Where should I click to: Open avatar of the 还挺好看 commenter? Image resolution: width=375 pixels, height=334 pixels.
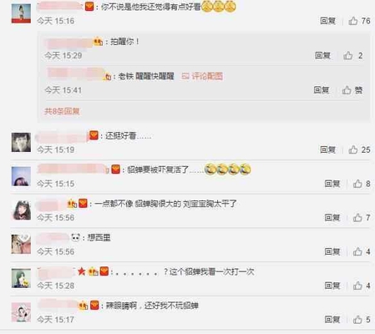[21, 142]
